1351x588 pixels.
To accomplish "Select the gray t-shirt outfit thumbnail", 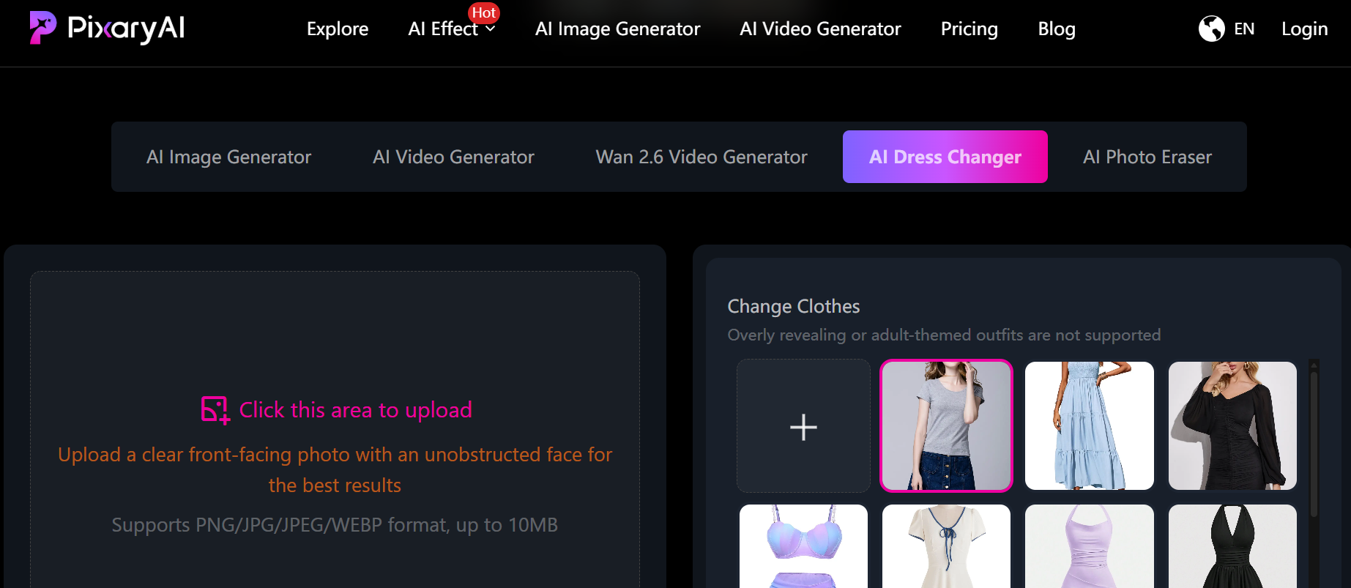I will [946, 426].
